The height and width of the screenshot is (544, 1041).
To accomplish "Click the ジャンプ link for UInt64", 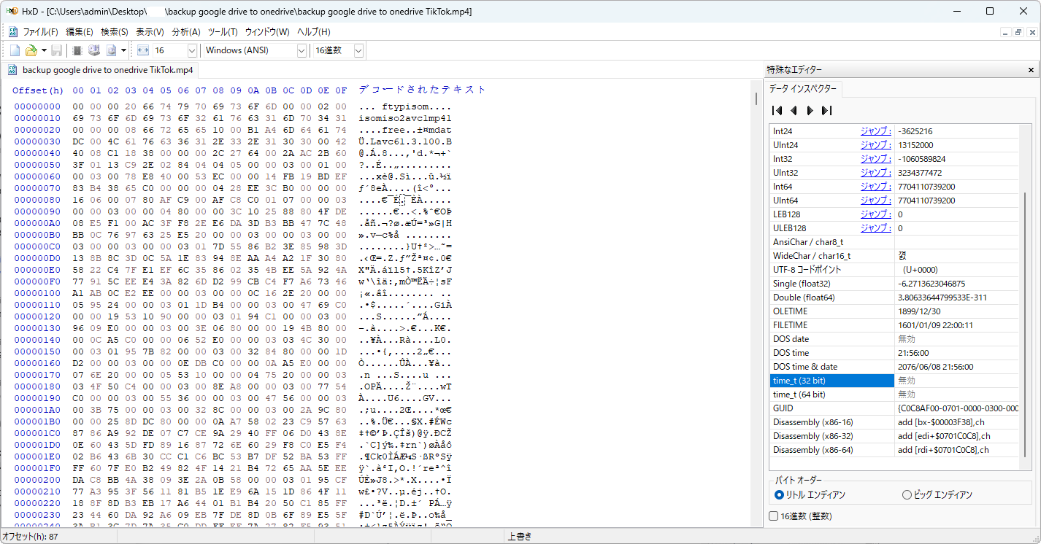I will [875, 201].
